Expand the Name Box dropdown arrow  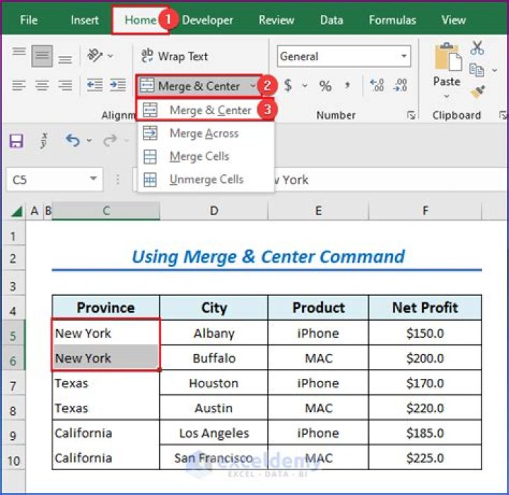point(93,178)
